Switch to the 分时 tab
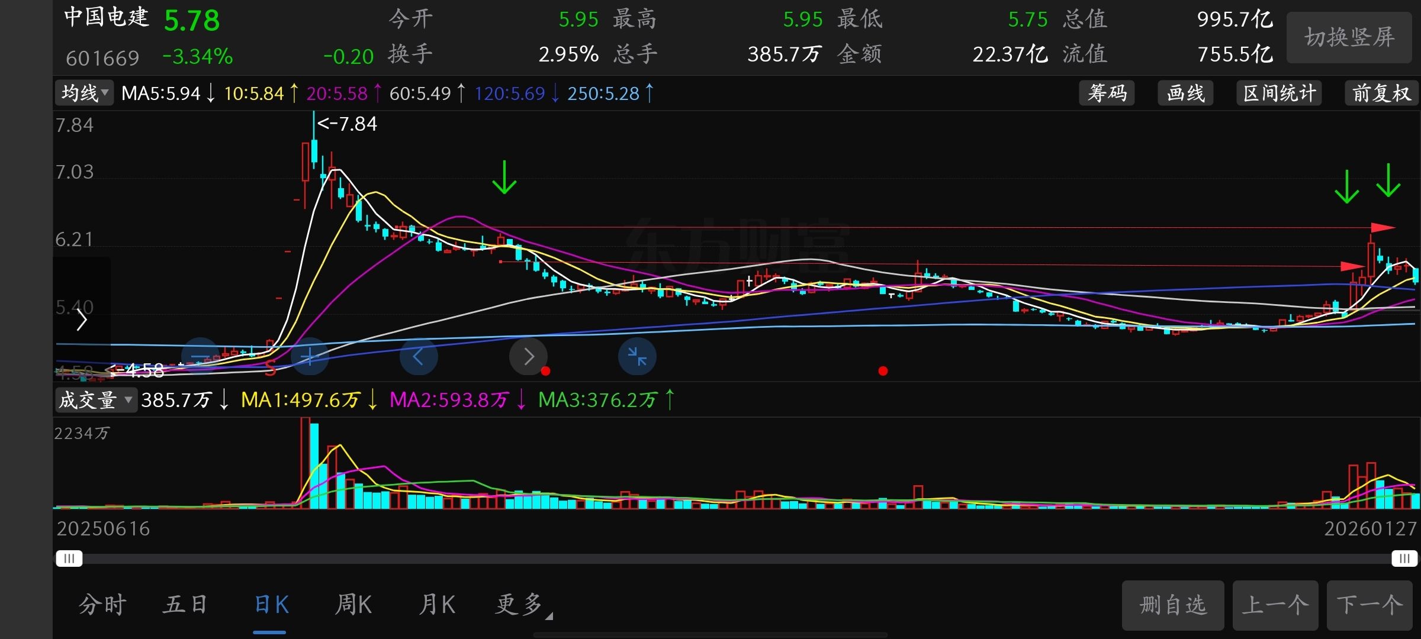The width and height of the screenshot is (1421, 639). click(102, 605)
